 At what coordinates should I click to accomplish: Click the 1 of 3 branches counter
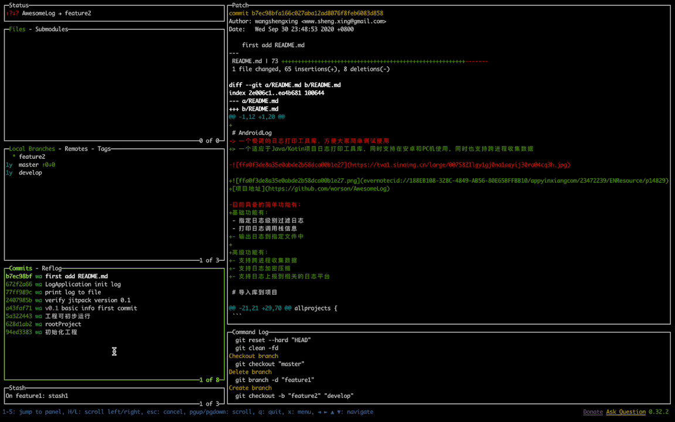coord(209,260)
